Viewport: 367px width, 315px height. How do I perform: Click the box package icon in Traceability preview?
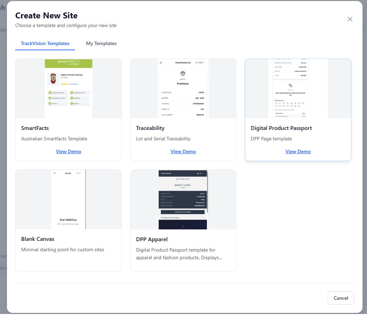pos(183,73)
